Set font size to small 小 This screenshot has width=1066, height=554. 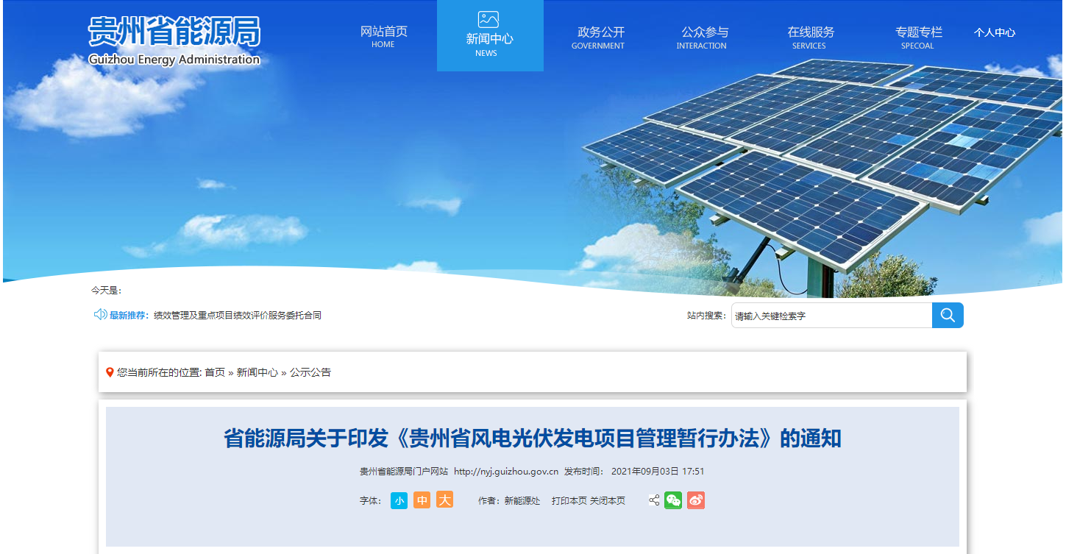click(x=399, y=501)
